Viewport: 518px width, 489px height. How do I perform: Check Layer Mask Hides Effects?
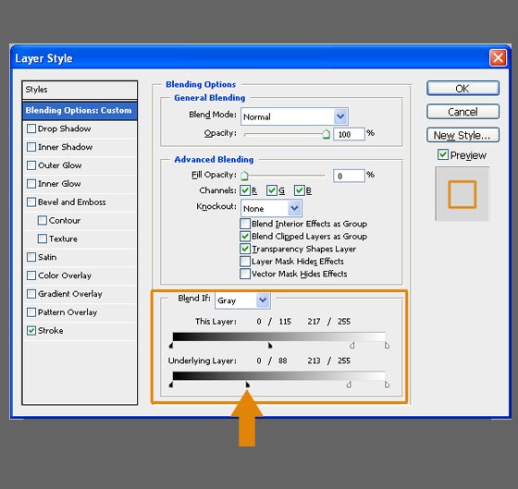click(x=245, y=262)
